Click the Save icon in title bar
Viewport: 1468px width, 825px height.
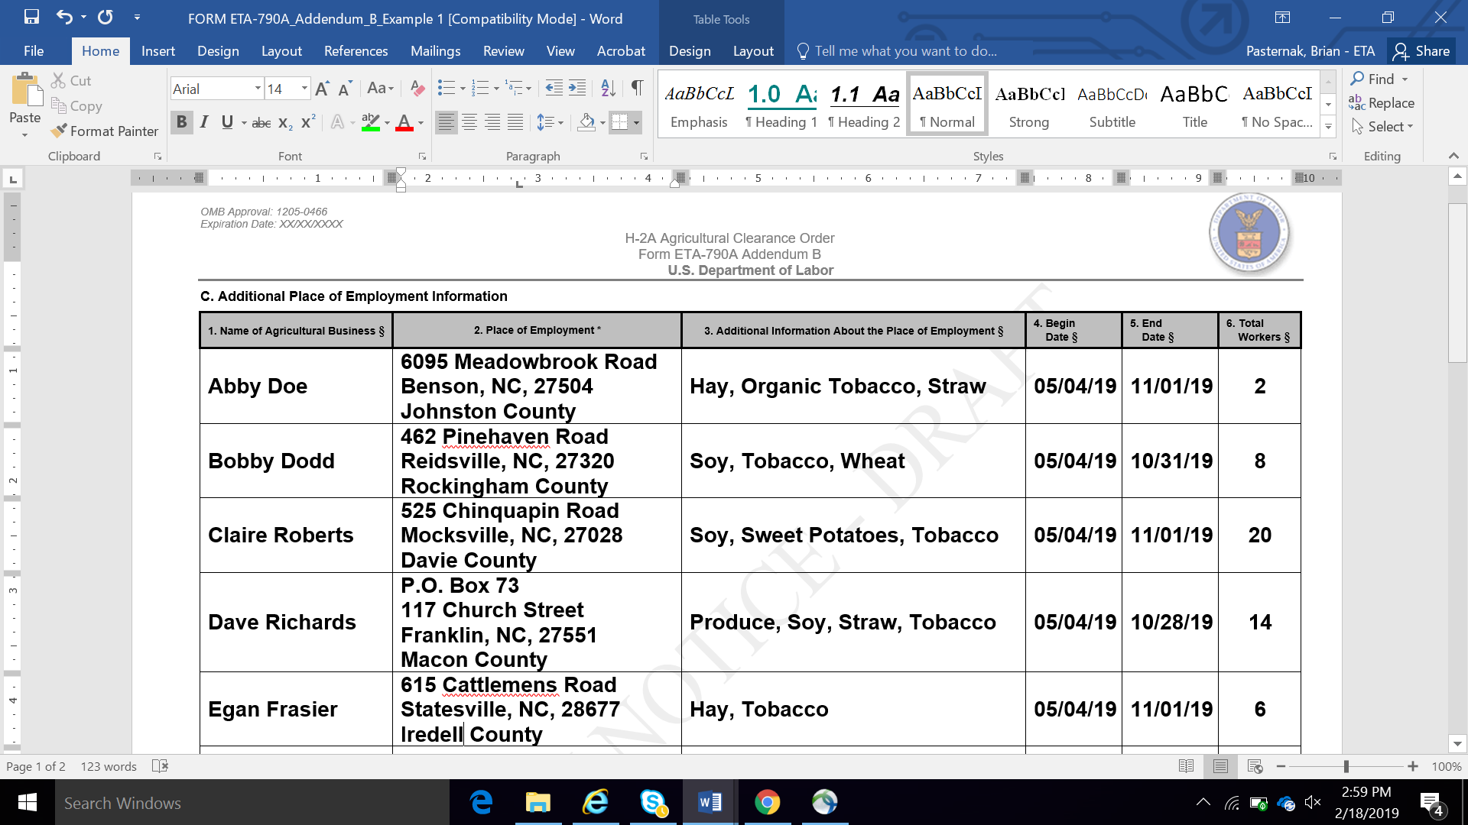tap(31, 17)
